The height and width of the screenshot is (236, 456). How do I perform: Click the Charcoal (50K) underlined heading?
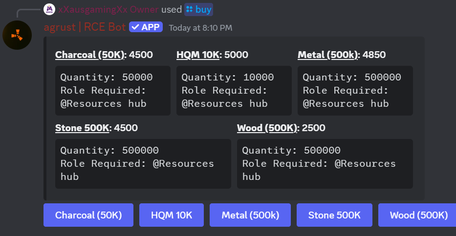coord(91,55)
